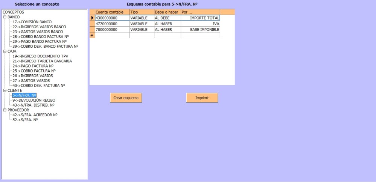The height and width of the screenshot is (182, 376).
Task: Collapse the PROVEEDOR tree node
Action: point(5,110)
